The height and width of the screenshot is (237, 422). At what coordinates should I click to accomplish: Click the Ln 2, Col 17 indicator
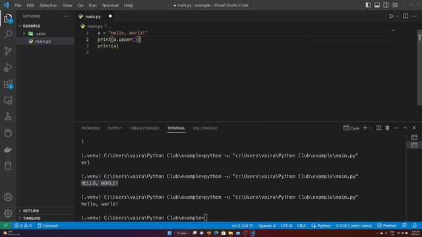pos(243,225)
